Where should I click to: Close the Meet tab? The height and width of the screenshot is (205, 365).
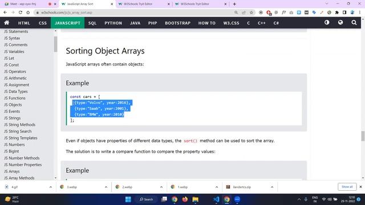tap(55, 4)
